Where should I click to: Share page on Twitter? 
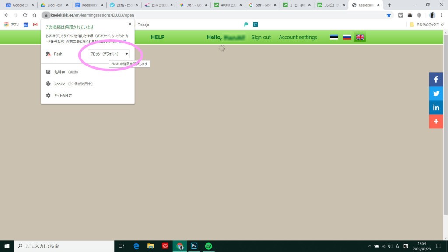click(x=436, y=93)
